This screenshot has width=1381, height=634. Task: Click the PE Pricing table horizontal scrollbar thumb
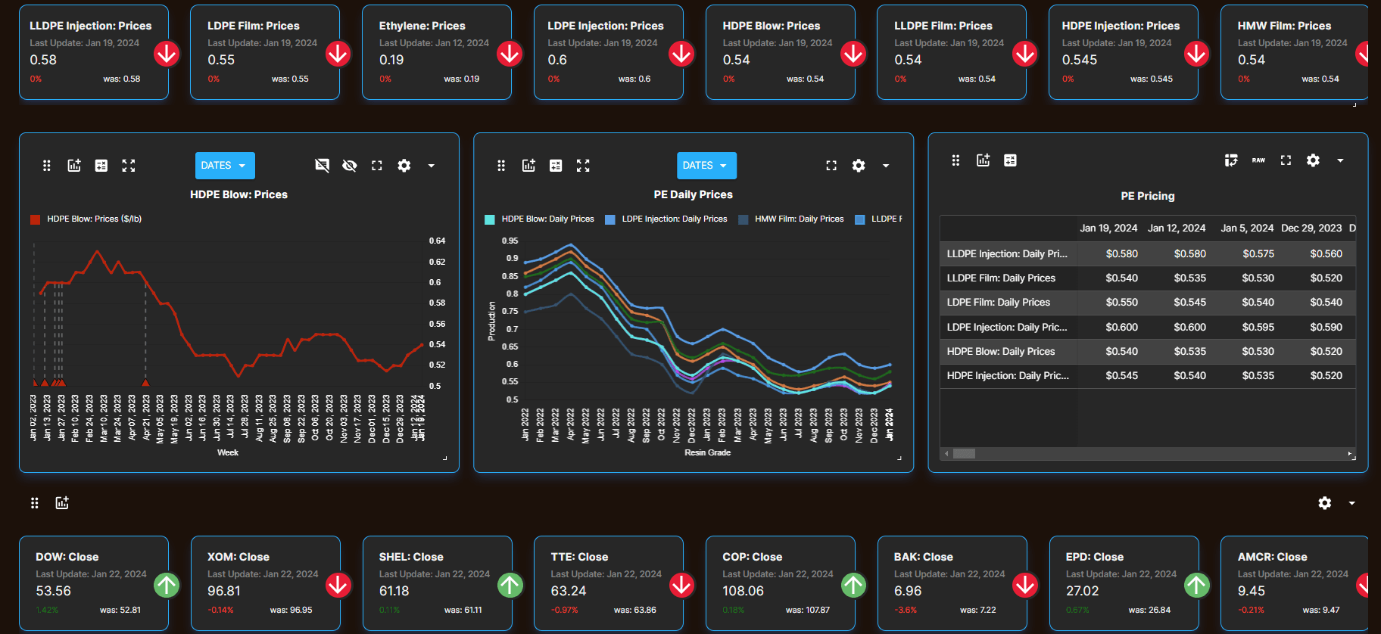964,454
